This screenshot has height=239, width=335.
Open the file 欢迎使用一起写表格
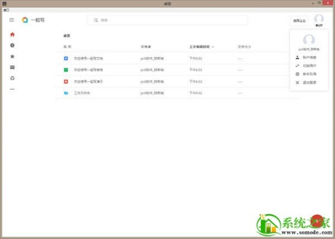(x=89, y=70)
